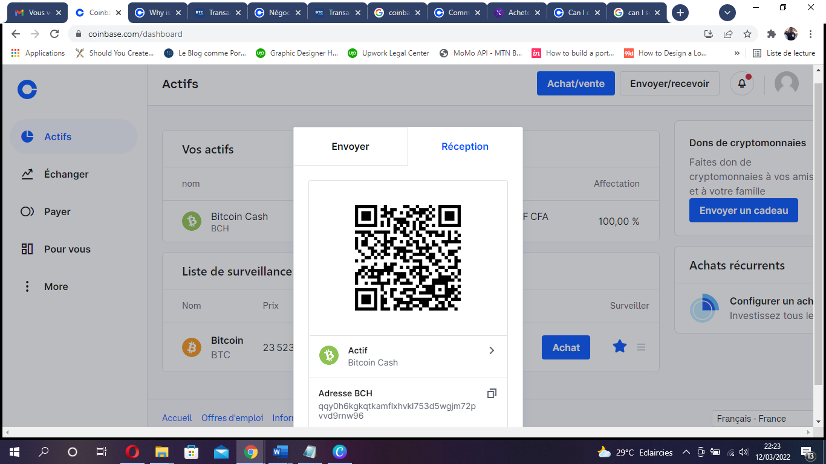Open a new browser tab with the plus button
The image size is (826, 464).
680,13
